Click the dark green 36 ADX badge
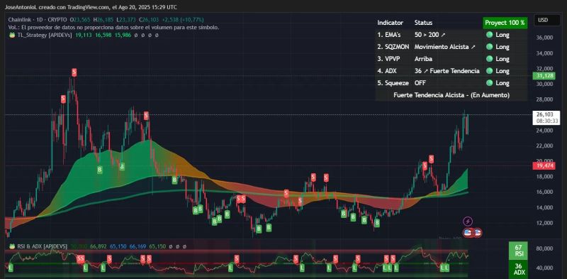This screenshot has height=279, width=567. [x=518, y=269]
